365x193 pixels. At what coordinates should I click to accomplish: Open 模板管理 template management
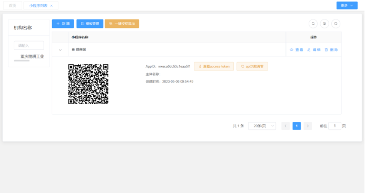[90, 24]
